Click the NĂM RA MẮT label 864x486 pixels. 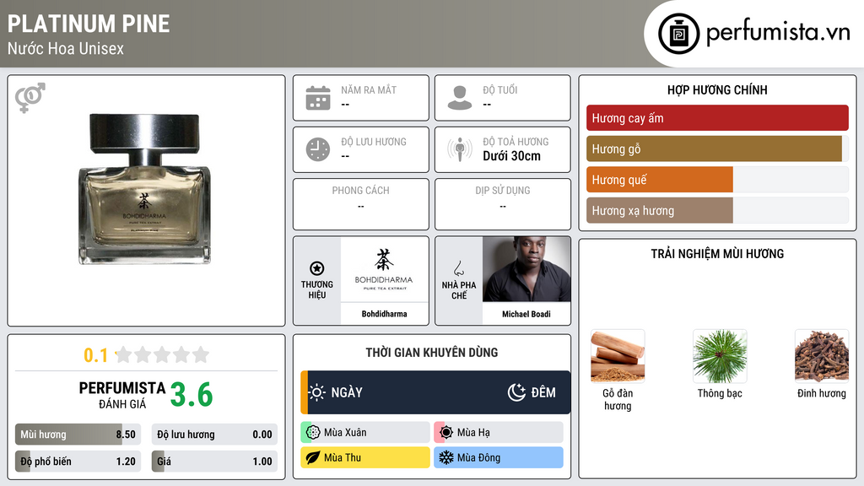pos(369,89)
